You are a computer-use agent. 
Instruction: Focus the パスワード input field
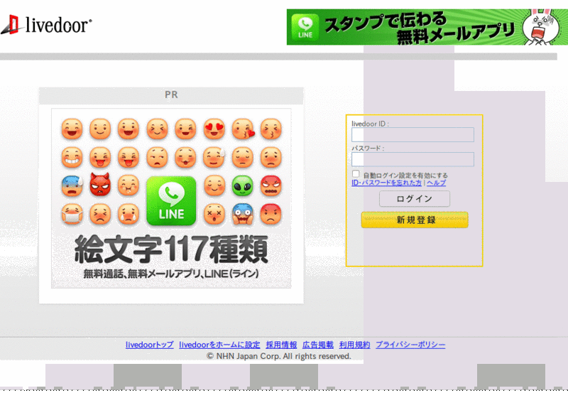[413, 159]
